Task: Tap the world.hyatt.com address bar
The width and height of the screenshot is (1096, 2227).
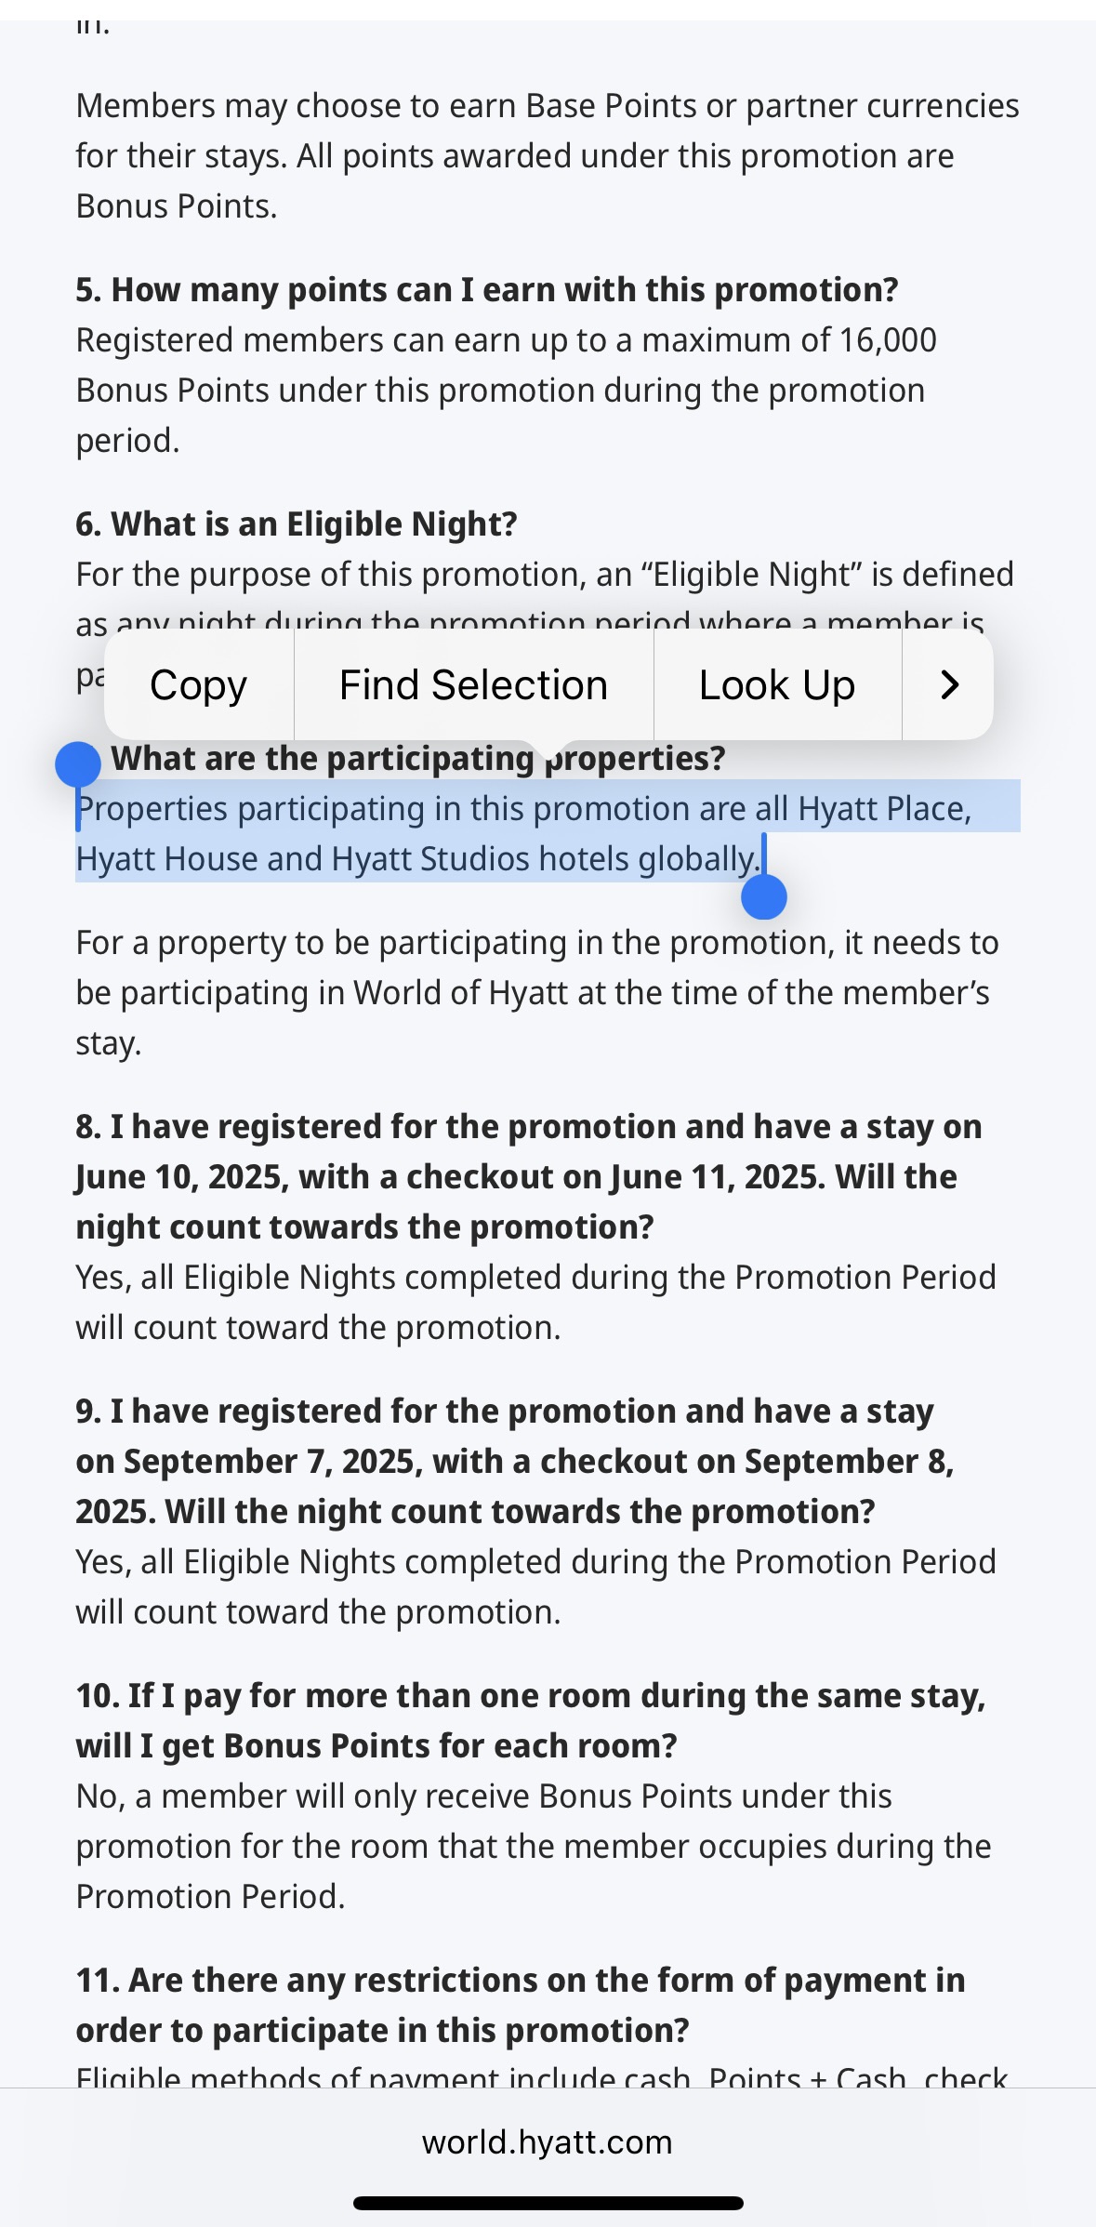Action: point(548,2142)
